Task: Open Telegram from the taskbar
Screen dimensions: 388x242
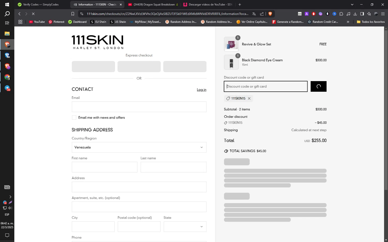Action: click(7, 88)
